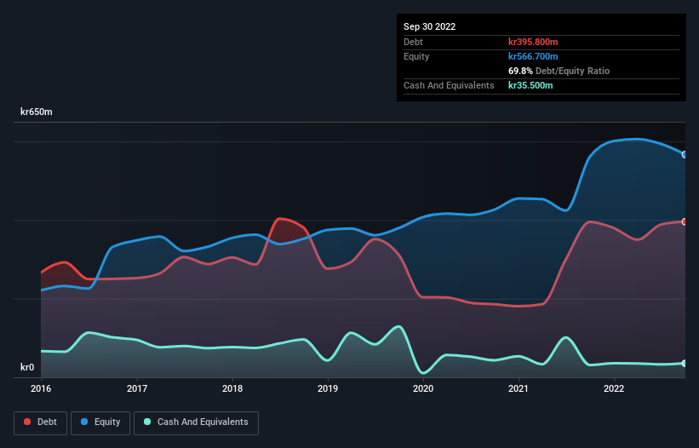699x448 pixels.
Task: Toggle the Debt series legend button
Action: [41, 422]
